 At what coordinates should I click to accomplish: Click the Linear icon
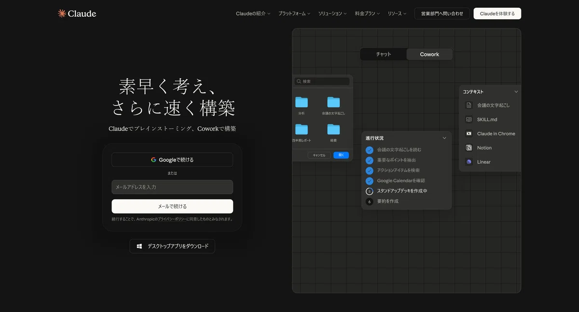pos(469,162)
